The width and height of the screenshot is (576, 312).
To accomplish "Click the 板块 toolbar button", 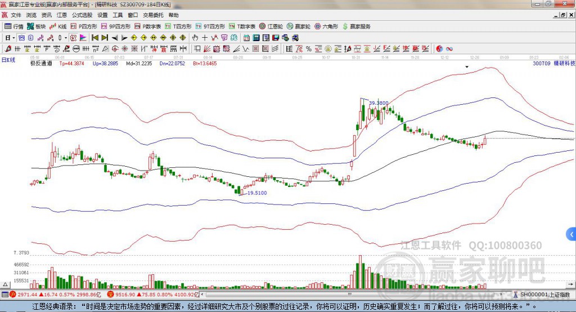I will click(36, 26).
